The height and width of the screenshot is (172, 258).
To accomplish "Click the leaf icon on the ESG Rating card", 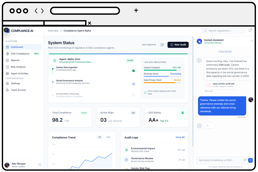I will pos(183,113).
